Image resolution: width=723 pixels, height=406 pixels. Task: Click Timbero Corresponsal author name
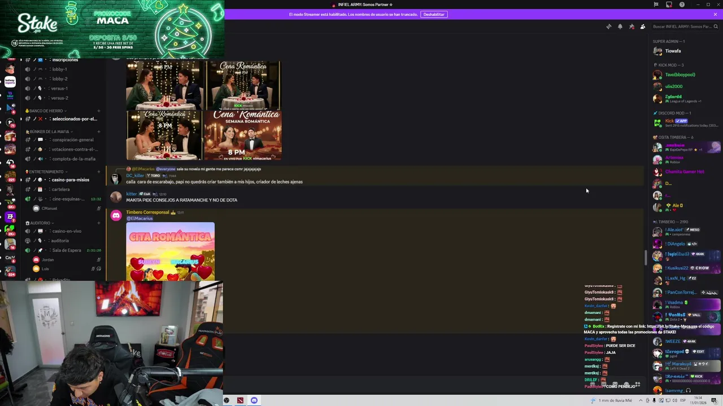[147, 213]
